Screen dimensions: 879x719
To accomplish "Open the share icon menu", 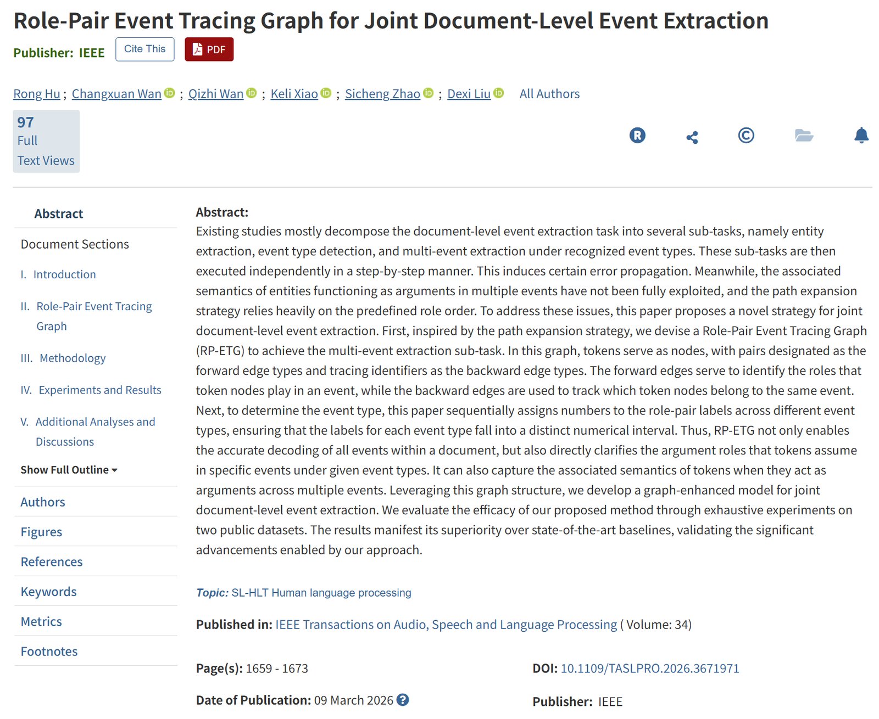I will 692,137.
